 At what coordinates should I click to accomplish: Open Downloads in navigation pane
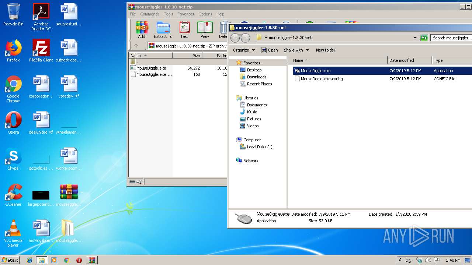coord(257,77)
